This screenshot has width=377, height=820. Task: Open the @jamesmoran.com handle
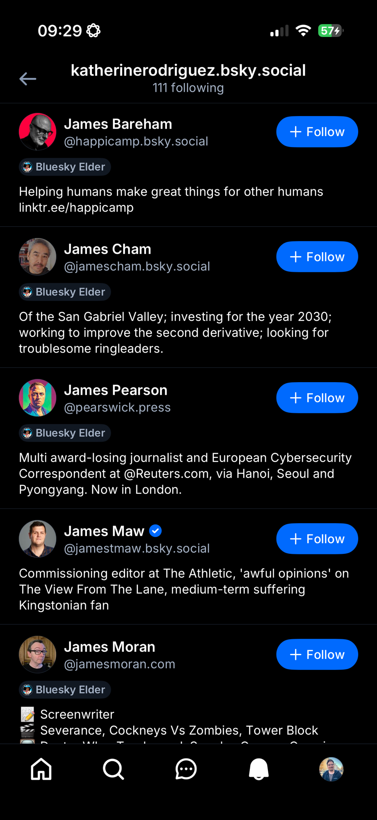(119, 664)
